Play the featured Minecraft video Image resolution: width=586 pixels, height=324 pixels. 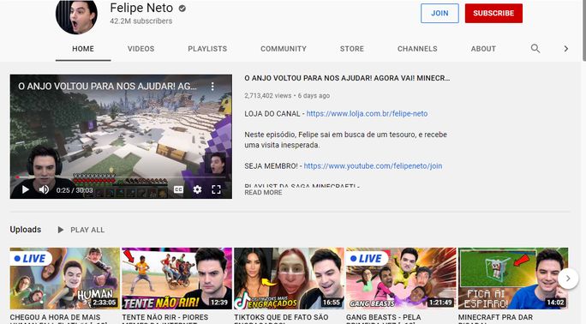26,189
